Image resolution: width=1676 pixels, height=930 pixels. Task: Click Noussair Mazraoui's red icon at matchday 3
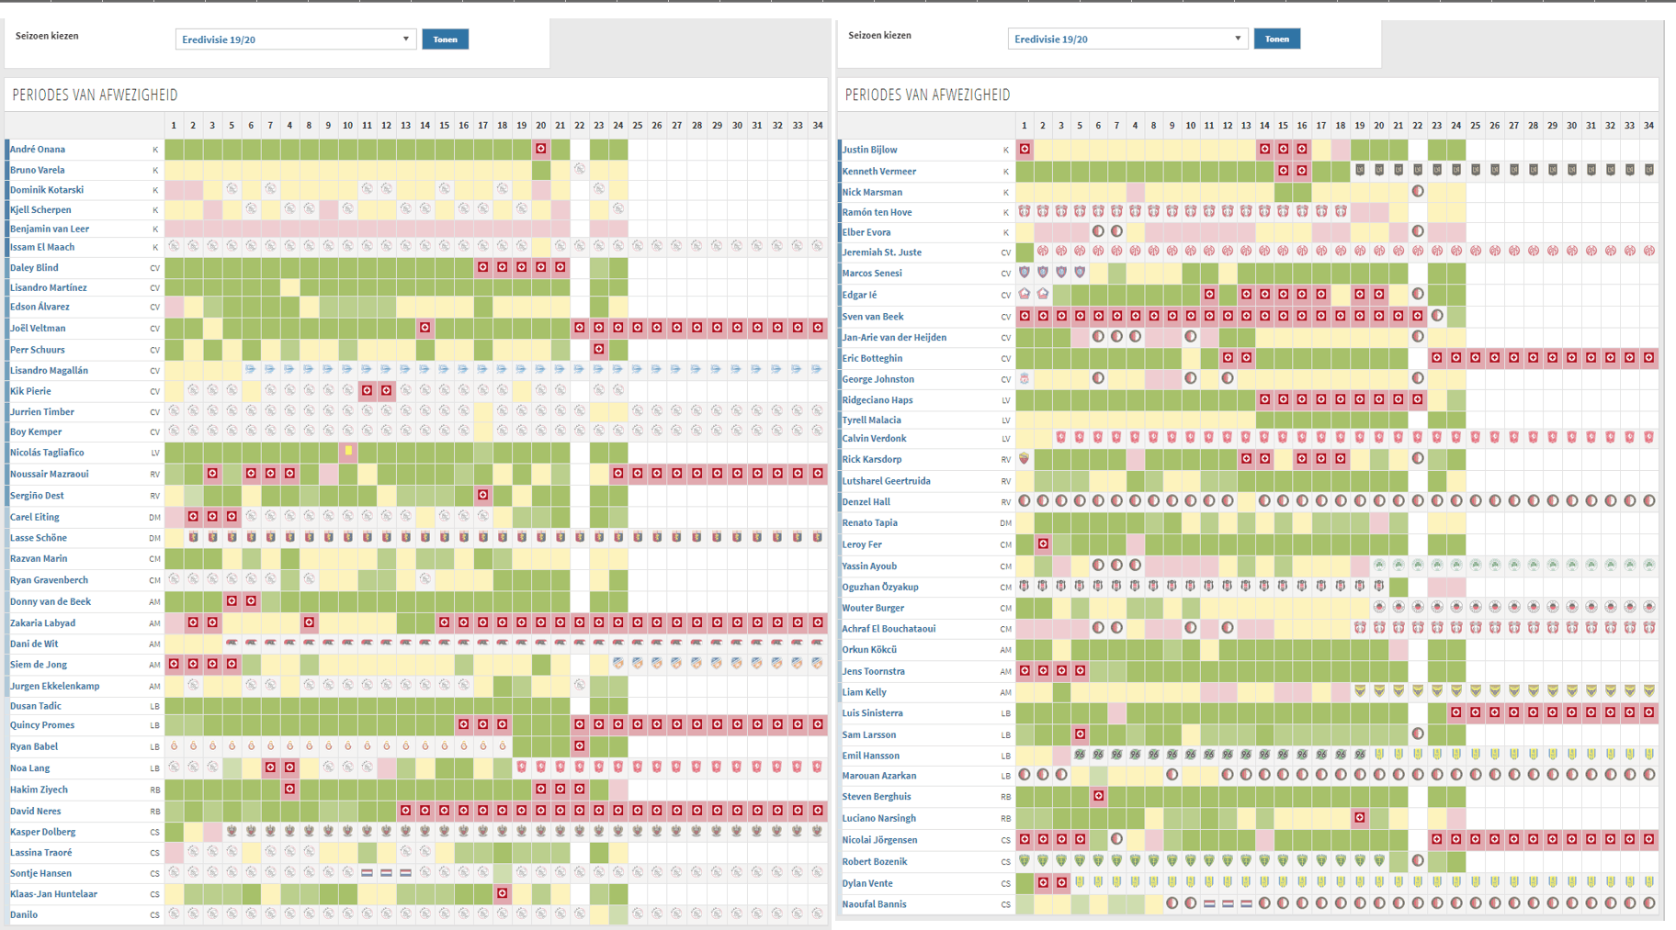[212, 474]
